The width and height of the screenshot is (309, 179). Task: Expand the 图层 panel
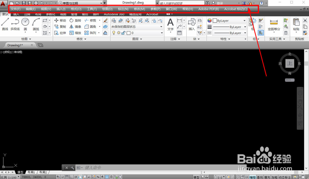coord(137,39)
